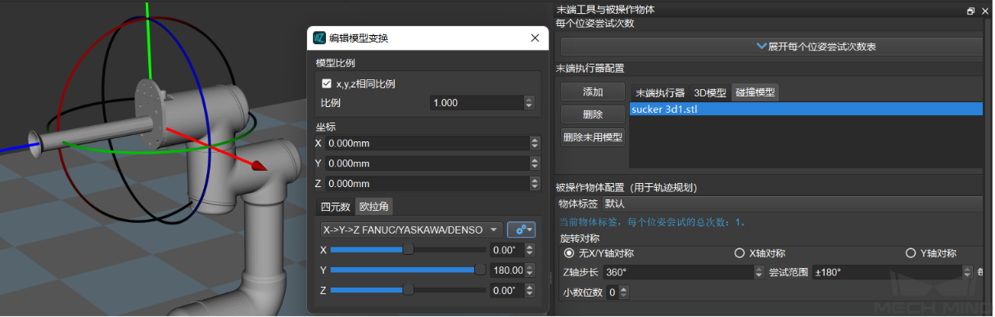Click the 删除 button
This screenshot has width=995, height=317.
(593, 114)
